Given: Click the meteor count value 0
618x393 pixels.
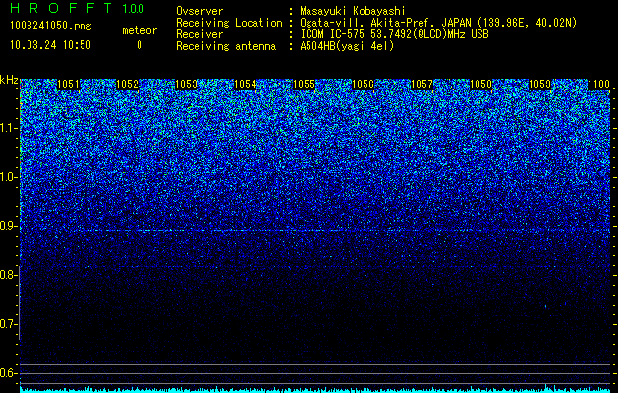Looking at the screenshot, I should [x=140, y=45].
